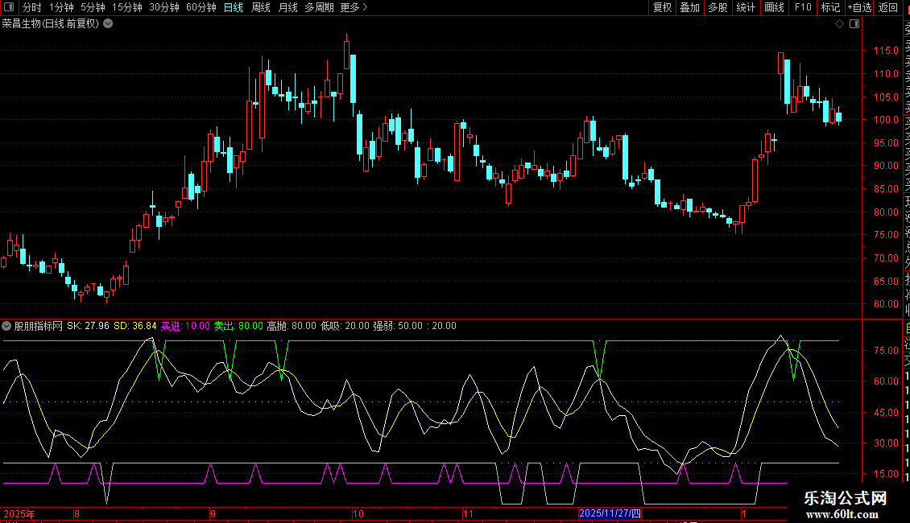The width and height of the screenshot is (910, 523).
Task: Expand the 更多 periods menu
Action: (x=354, y=7)
